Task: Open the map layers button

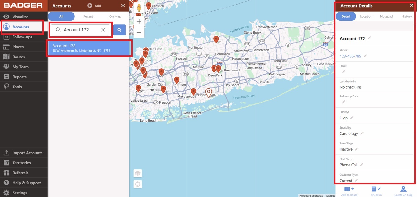Action: (x=138, y=173)
